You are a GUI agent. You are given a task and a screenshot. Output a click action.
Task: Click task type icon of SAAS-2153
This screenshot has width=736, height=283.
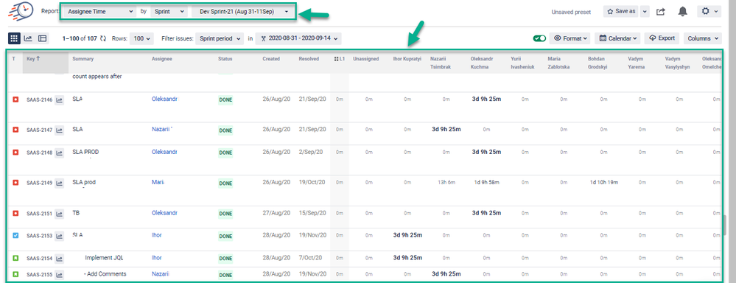point(15,236)
